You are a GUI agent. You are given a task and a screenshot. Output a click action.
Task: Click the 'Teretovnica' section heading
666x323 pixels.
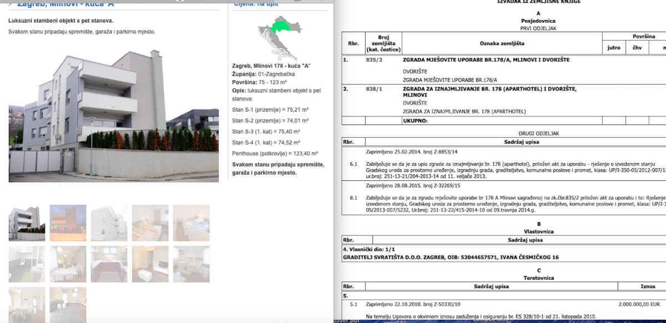click(537, 277)
